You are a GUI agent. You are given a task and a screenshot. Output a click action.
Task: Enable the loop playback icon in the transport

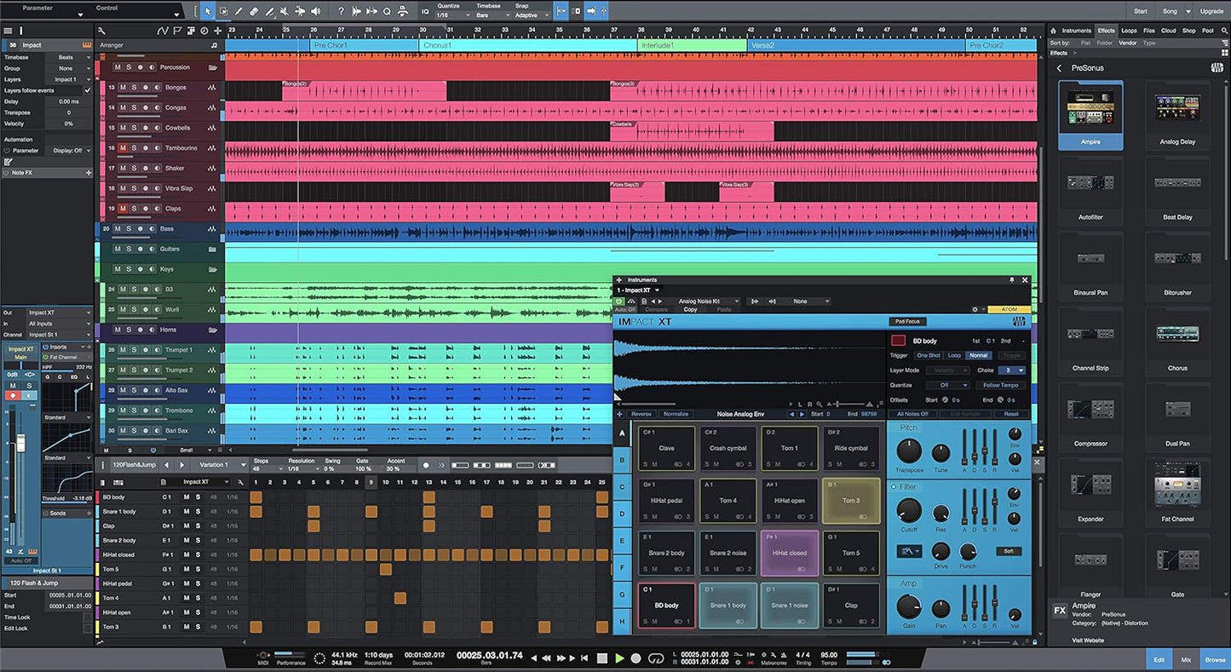pos(655,658)
